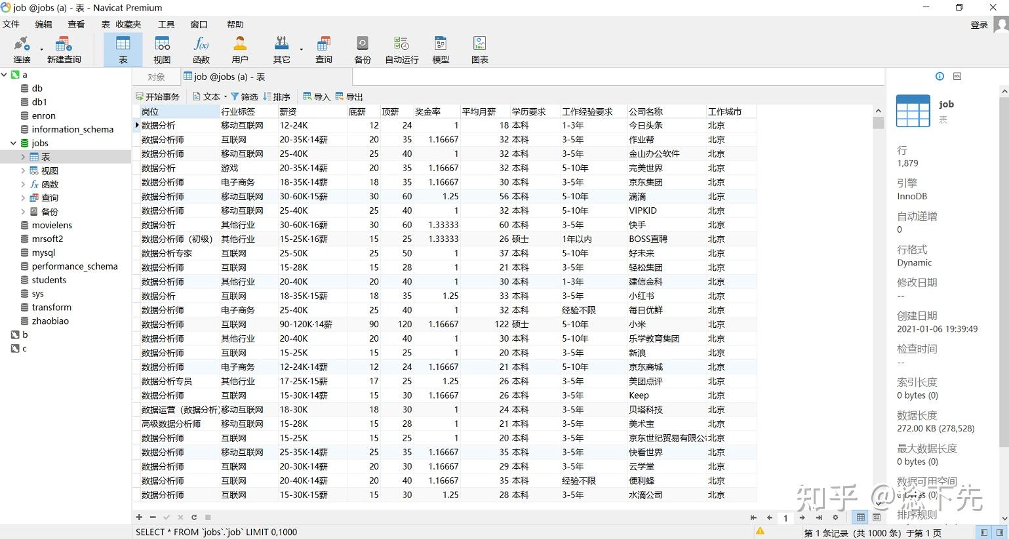
Task: Select the performance_schema database
Action: pyautogui.click(x=75, y=266)
